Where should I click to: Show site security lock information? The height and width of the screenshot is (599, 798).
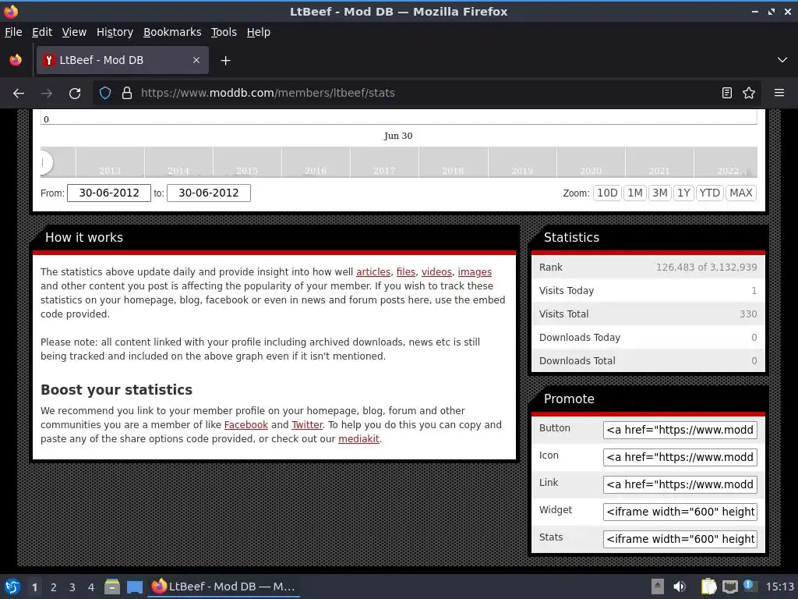pyautogui.click(x=127, y=94)
